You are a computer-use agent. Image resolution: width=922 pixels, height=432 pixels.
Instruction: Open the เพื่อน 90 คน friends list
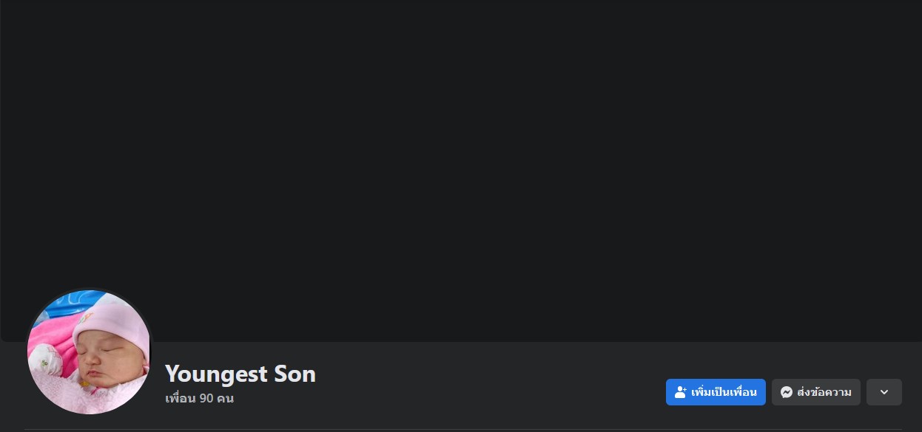(x=199, y=399)
